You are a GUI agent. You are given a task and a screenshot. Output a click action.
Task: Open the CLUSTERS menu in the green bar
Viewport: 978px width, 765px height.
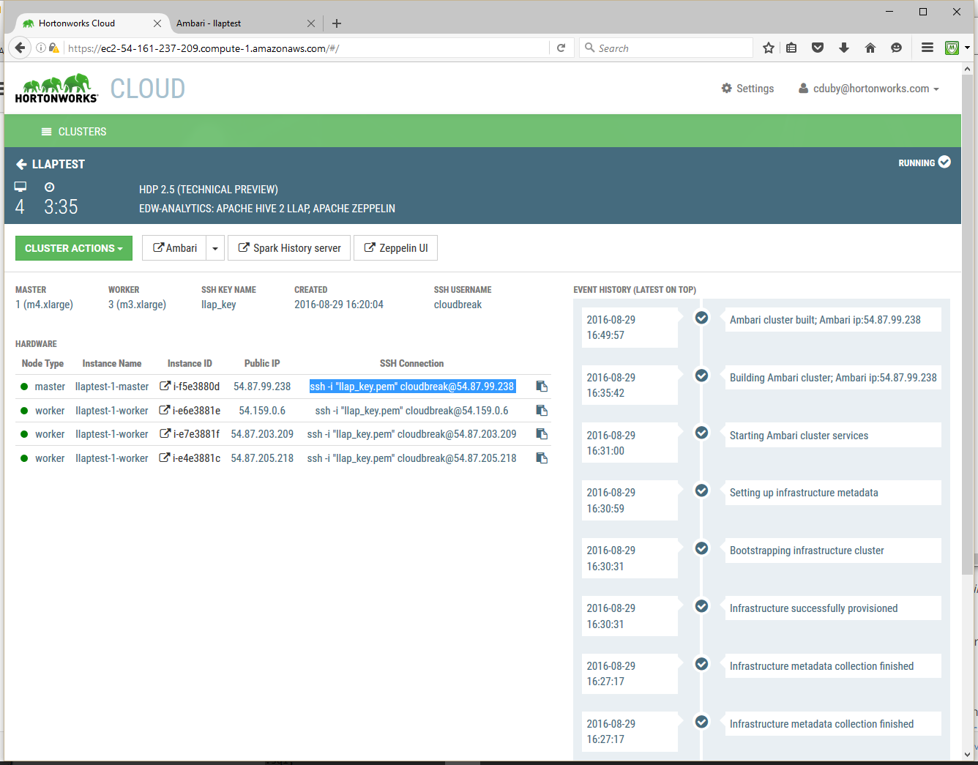tap(74, 131)
